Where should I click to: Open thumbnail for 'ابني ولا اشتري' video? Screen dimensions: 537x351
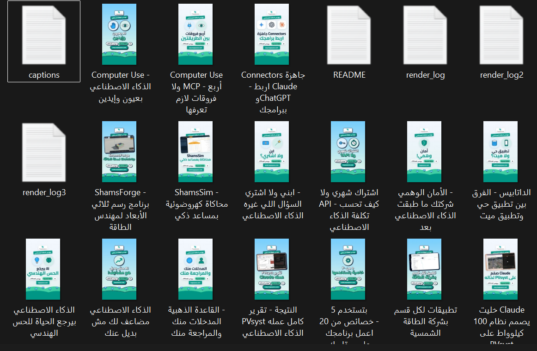pos(272,152)
